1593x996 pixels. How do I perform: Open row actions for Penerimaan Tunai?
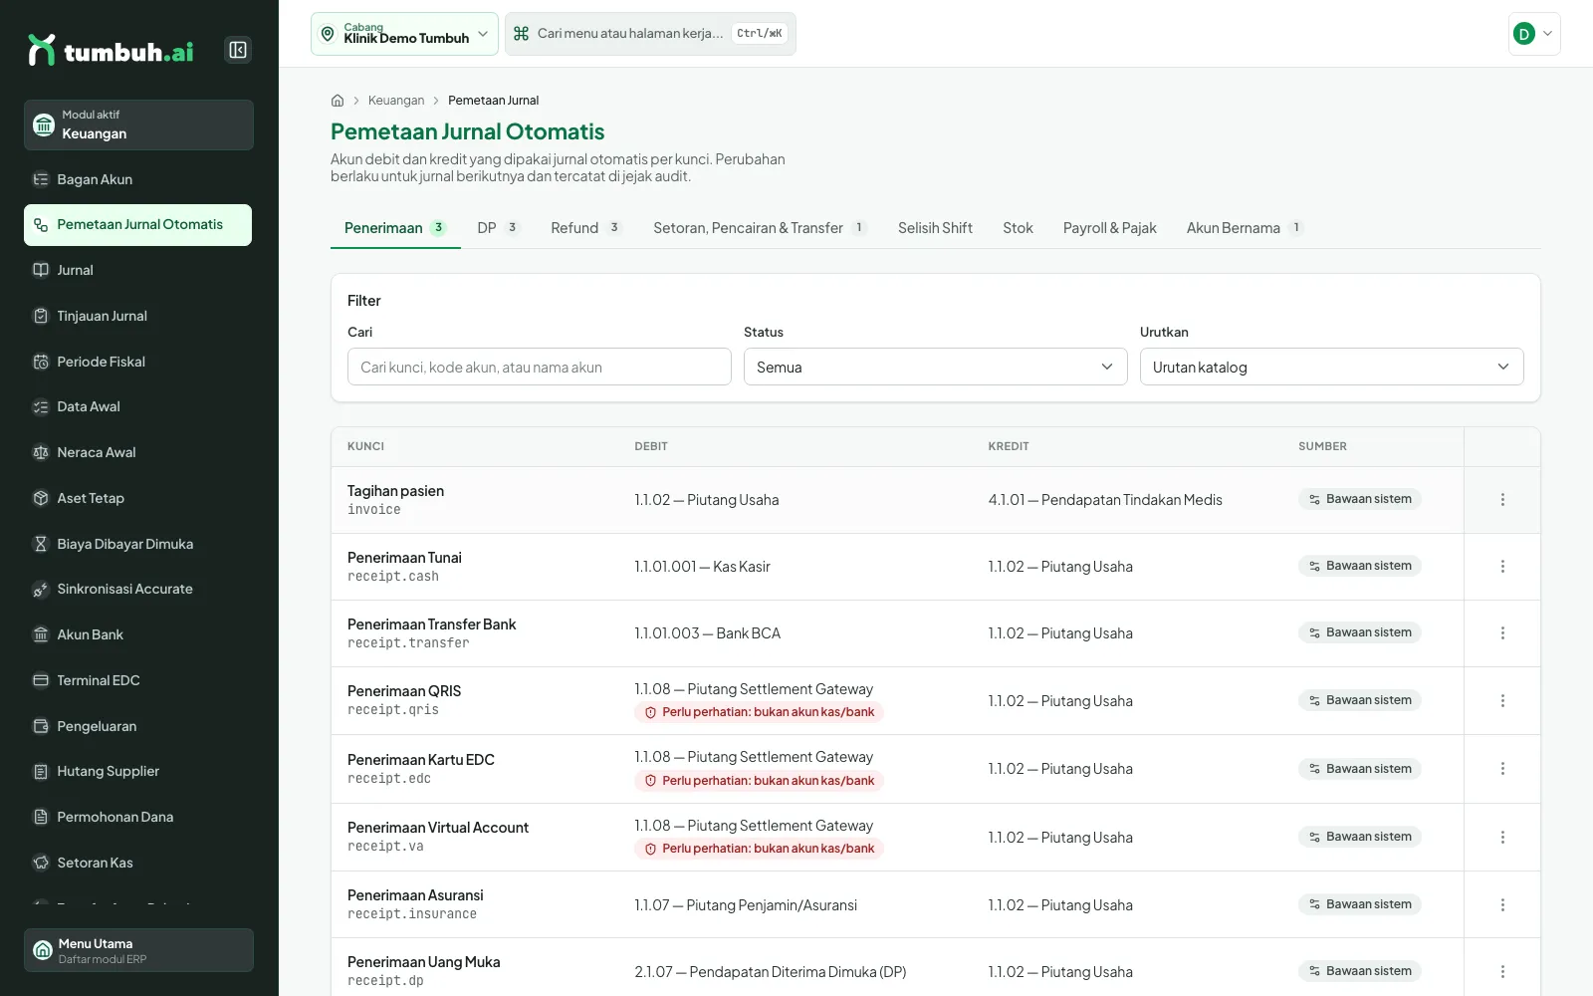(x=1502, y=566)
